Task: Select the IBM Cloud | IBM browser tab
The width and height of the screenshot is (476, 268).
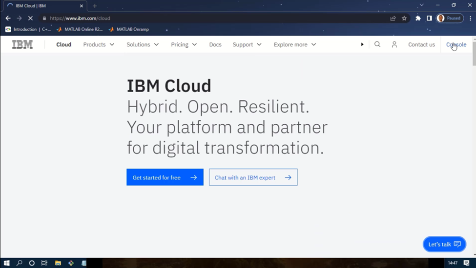Action: click(x=45, y=6)
